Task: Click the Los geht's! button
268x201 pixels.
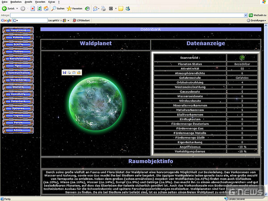Action: tap(54, 21)
